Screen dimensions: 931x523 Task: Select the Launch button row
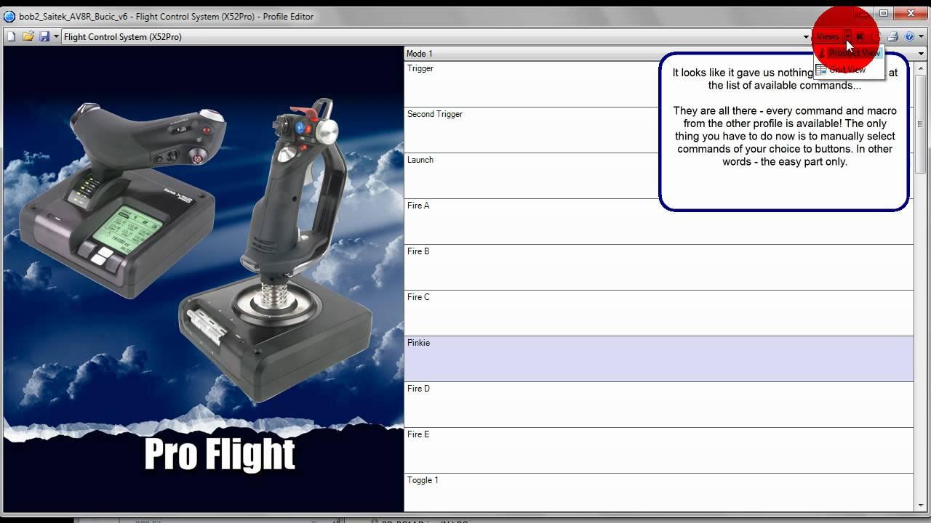[659, 176]
